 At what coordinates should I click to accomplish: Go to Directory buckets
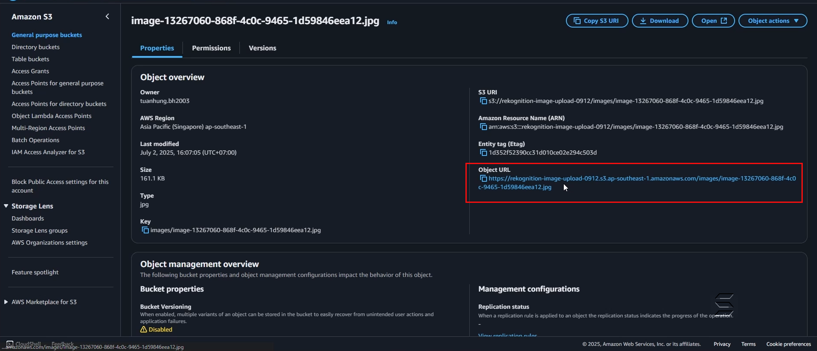pyautogui.click(x=35, y=47)
